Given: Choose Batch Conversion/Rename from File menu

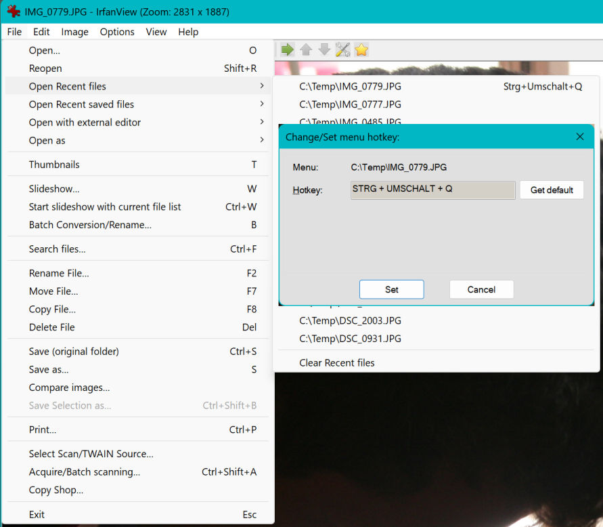Looking at the screenshot, I should [90, 225].
